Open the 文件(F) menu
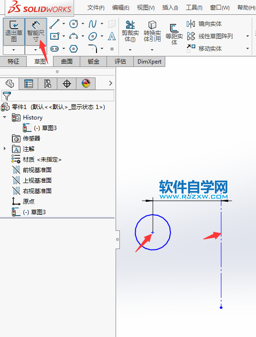Image resolution: width=256 pixels, height=337 pixels. 96,8
